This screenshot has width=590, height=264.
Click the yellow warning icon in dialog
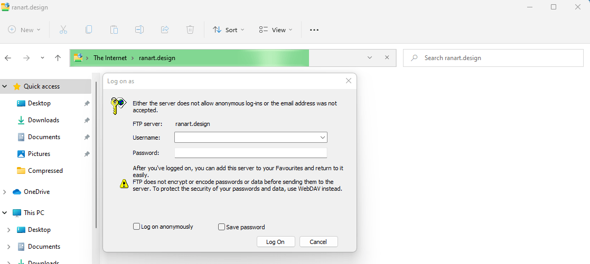point(124,183)
